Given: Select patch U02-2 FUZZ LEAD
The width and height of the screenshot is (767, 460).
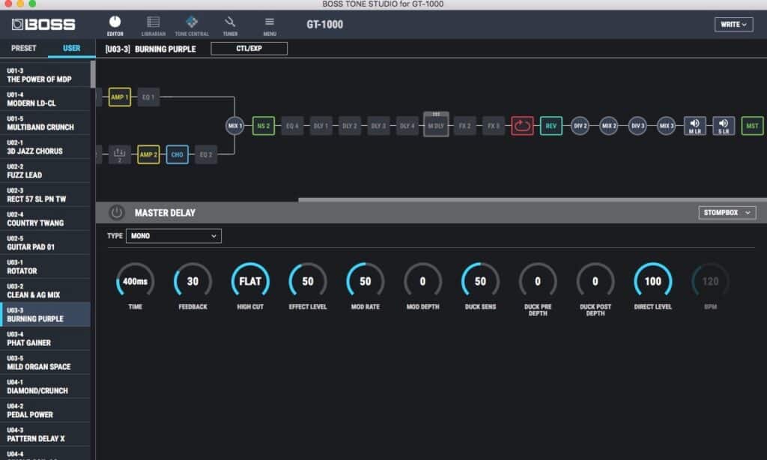Looking at the screenshot, I should 45,171.
